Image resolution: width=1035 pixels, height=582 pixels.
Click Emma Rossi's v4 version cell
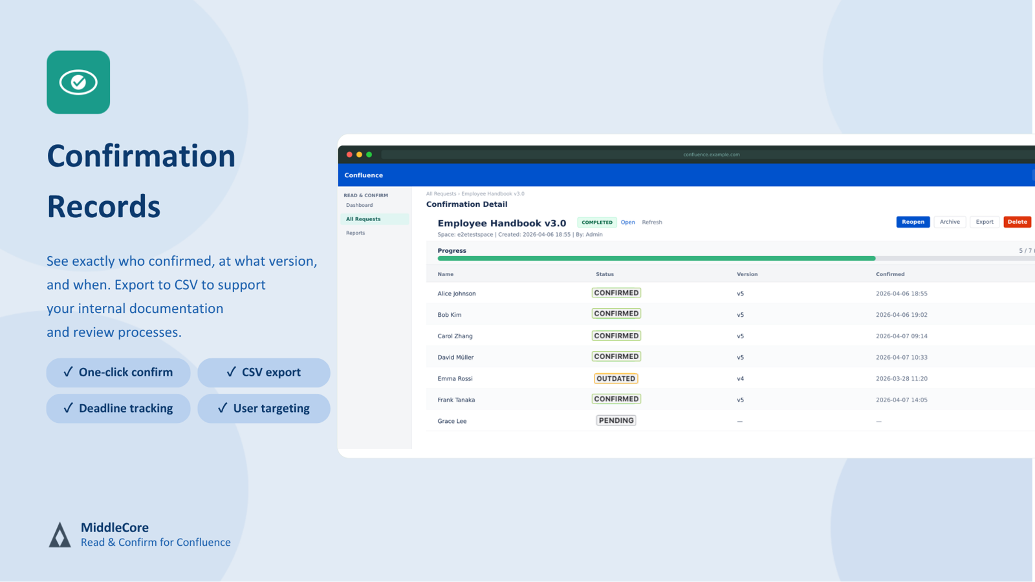(x=740, y=379)
